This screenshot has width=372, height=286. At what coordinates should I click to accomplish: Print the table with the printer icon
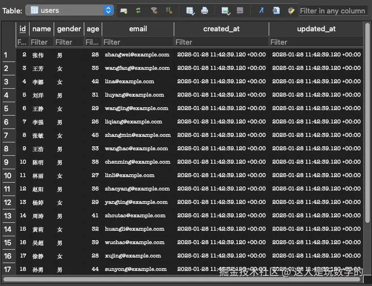pyautogui.click(x=204, y=11)
